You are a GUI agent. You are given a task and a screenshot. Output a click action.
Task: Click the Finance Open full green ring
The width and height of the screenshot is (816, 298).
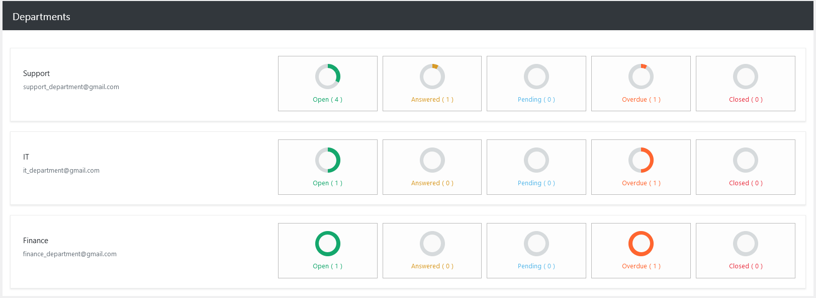point(327,244)
